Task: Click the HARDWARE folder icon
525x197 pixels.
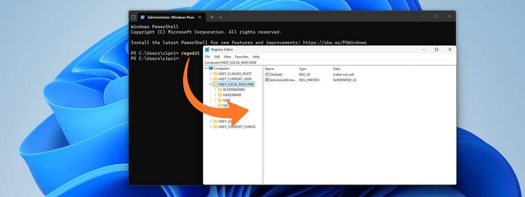Action: tap(220, 95)
